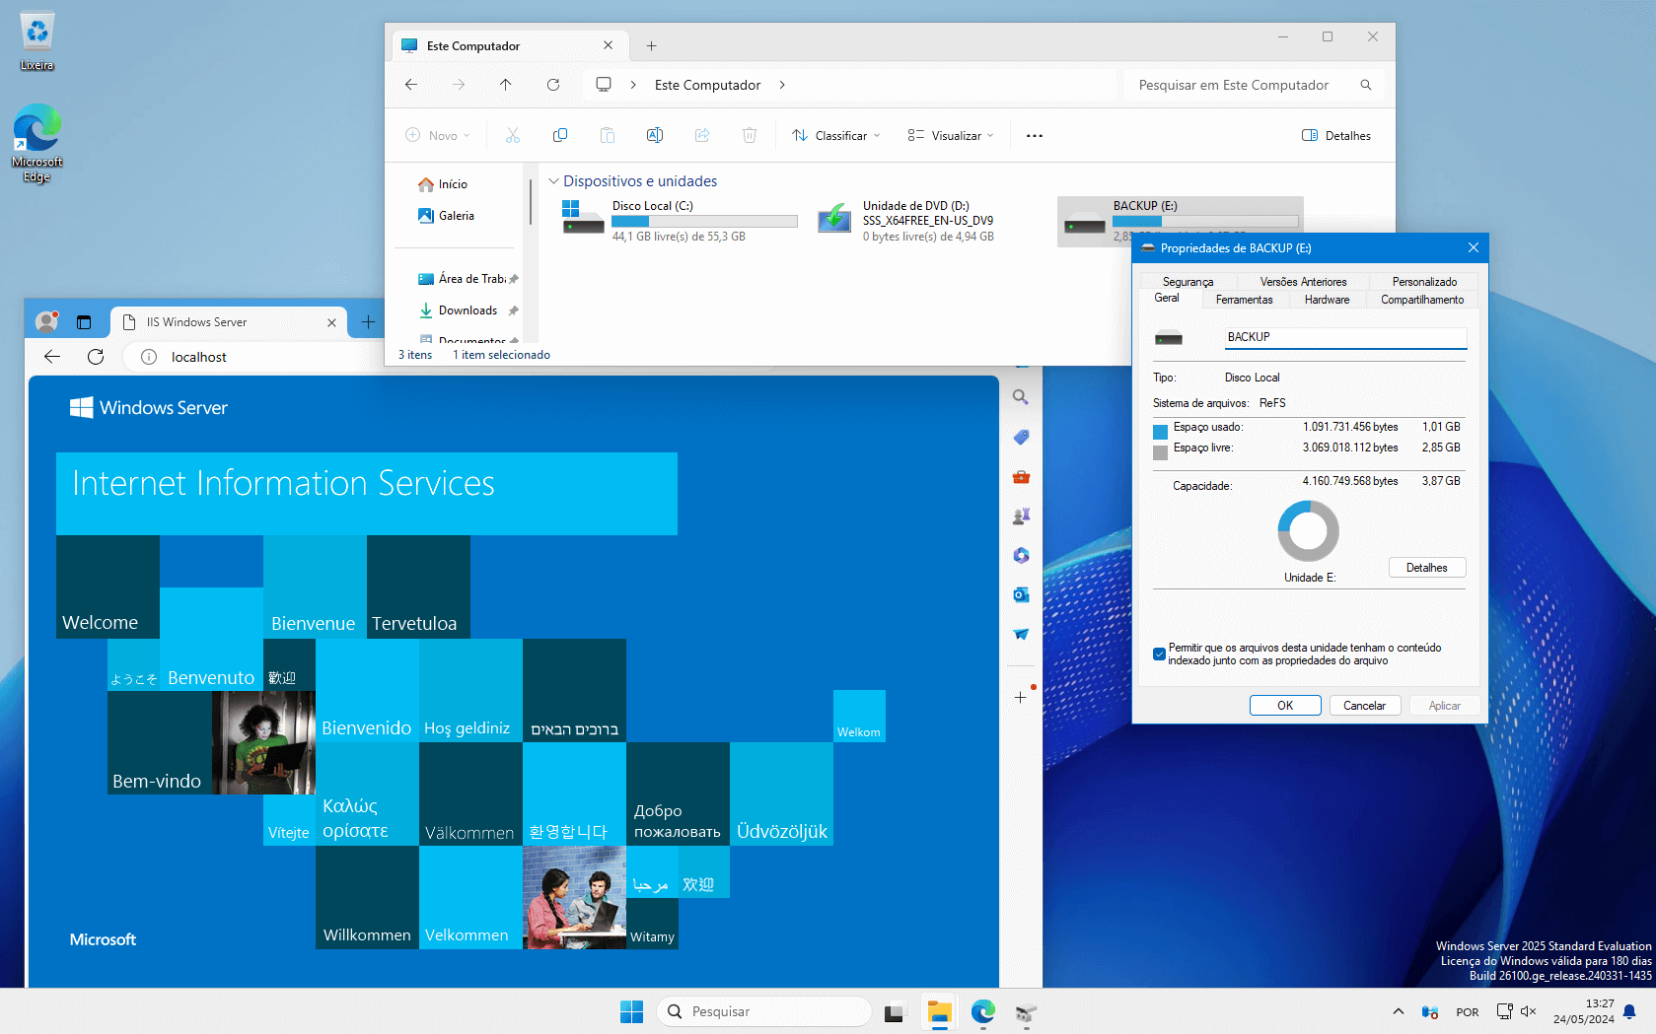Open Galeria in Explorer sidebar
This screenshot has width=1656, height=1034.
(446, 216)
